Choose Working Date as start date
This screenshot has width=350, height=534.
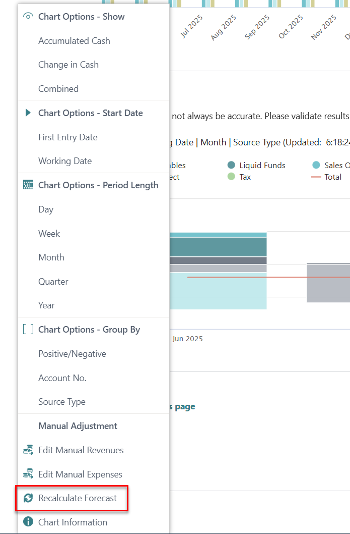(65, 161)
